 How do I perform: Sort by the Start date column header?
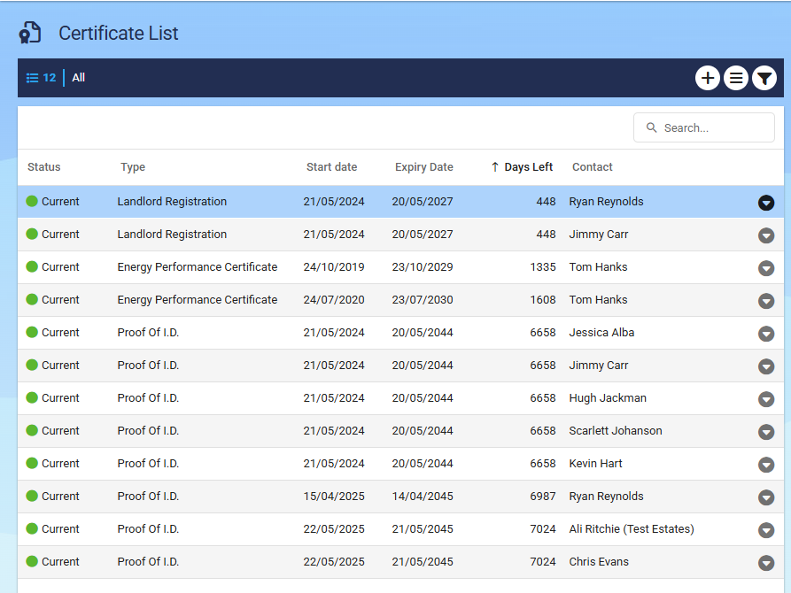tap(331, 167)
